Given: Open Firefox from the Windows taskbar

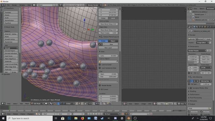Looking at the screenshot, I should (82, 118).
